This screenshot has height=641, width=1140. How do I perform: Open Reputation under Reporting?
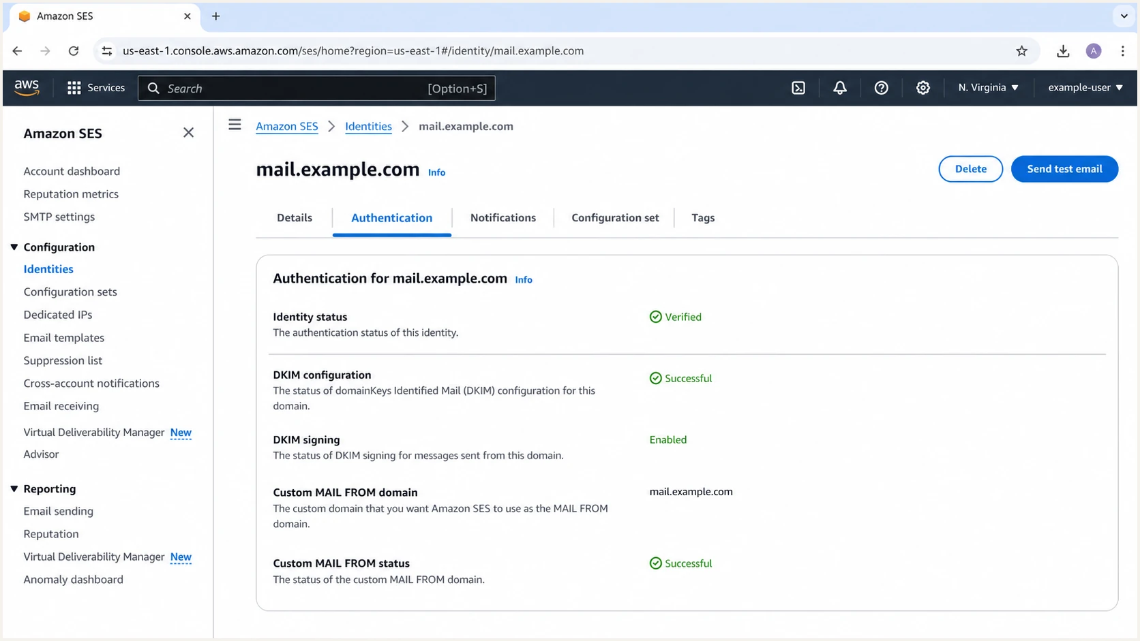(51, 534)
